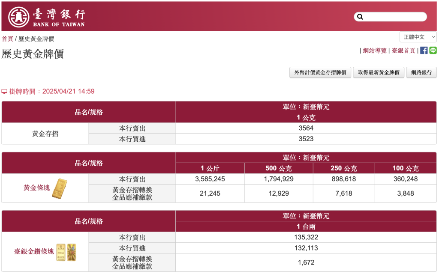Click the search magnifier icon
Screen dimensions: 439x274
click(360, 17)
